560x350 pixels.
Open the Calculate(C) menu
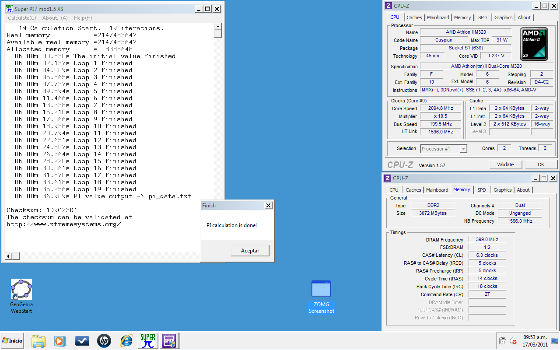click(x=22, y=18)
